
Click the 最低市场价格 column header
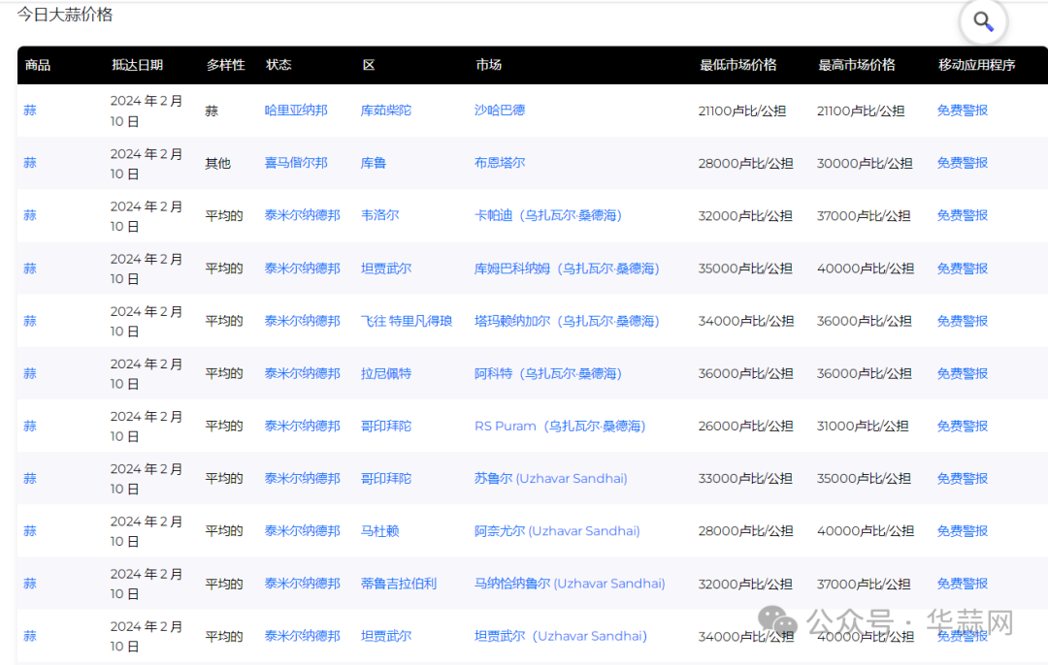[x=737, y=65]
